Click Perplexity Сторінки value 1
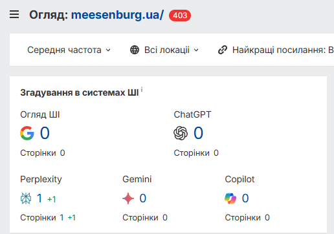This screenshot has width=334, height=234. pos(61,218)
